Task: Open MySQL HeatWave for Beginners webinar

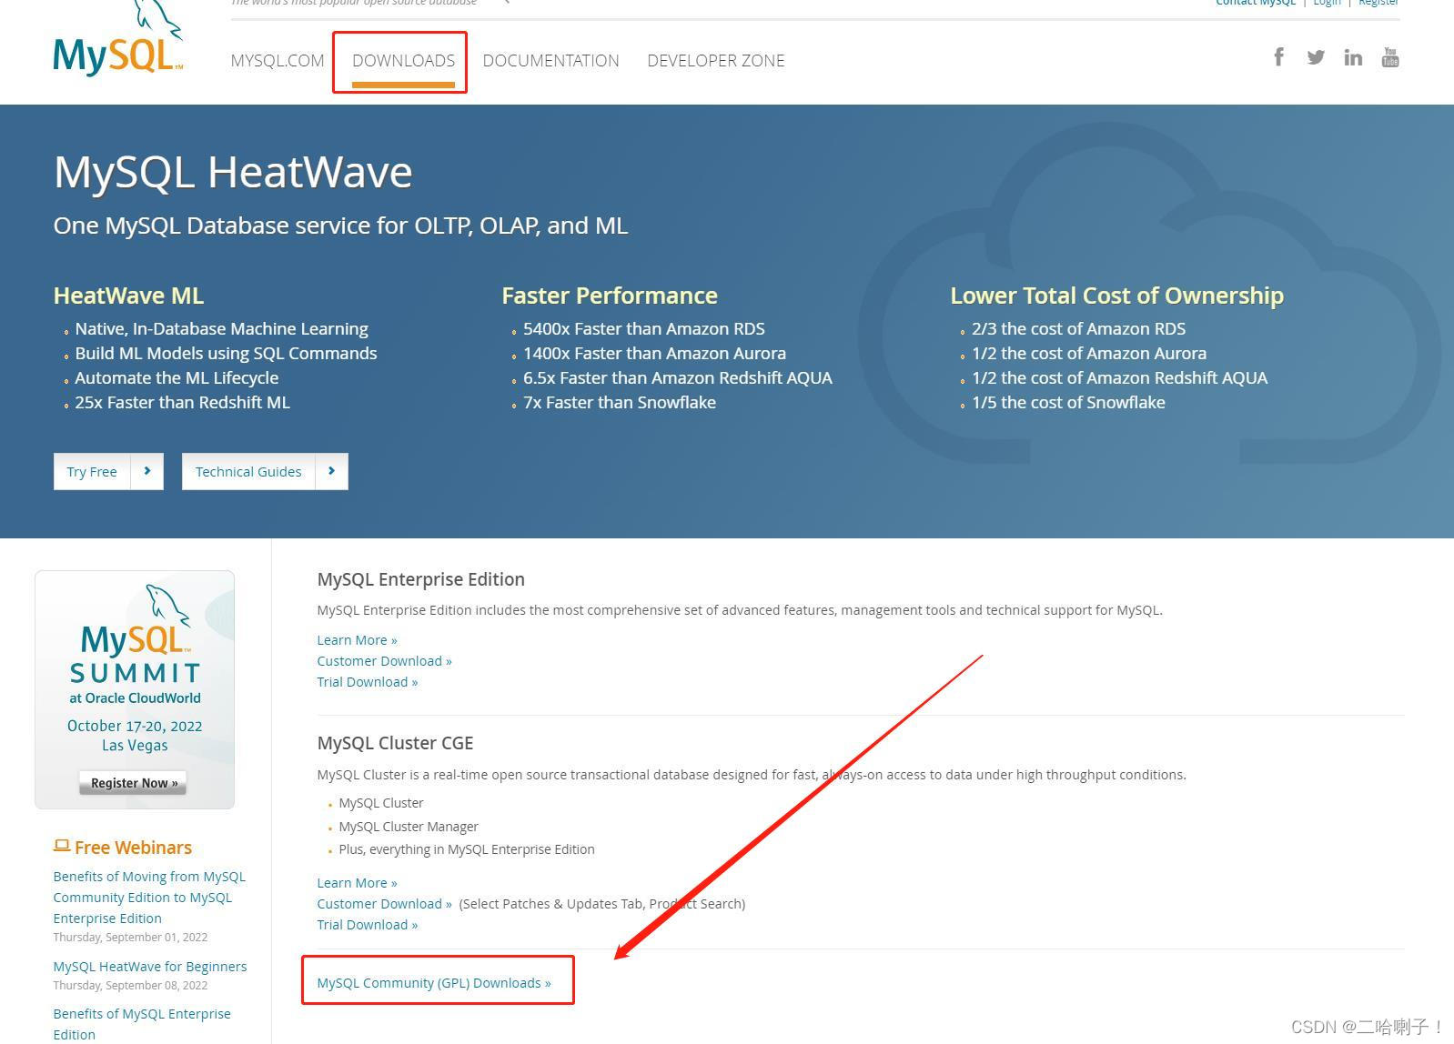Action: pos(150,967)
